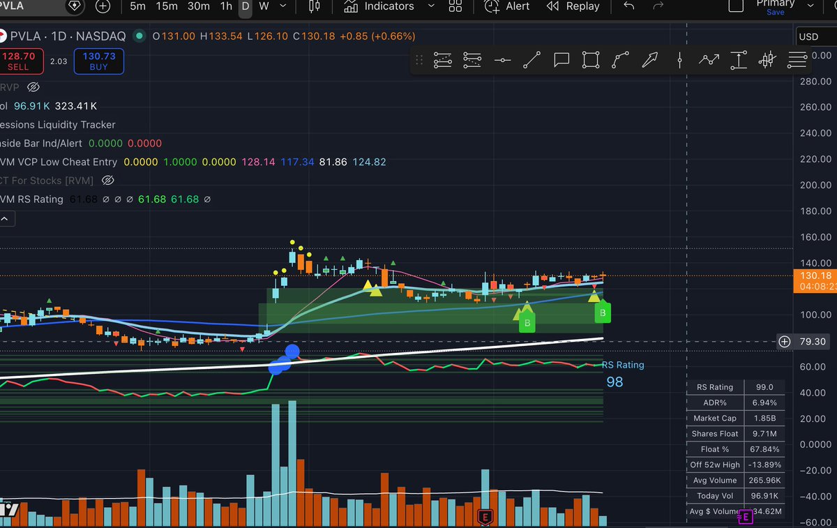Select the curved path drawing tool

click(620, 61)
